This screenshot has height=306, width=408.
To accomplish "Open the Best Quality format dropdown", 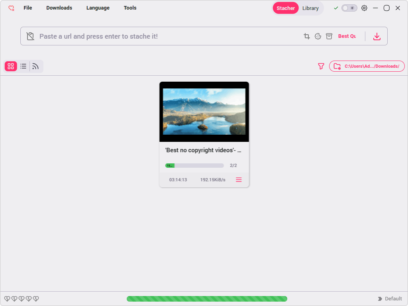I will pyautogui.click(x=347, y=36).
